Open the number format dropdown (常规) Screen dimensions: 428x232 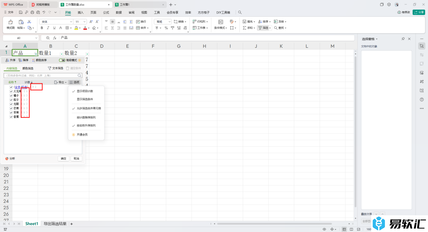click(x=170, y=21)
